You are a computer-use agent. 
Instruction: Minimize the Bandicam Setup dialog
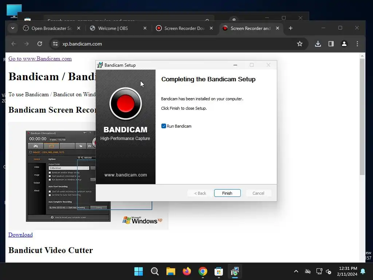(x=235, y=65)
